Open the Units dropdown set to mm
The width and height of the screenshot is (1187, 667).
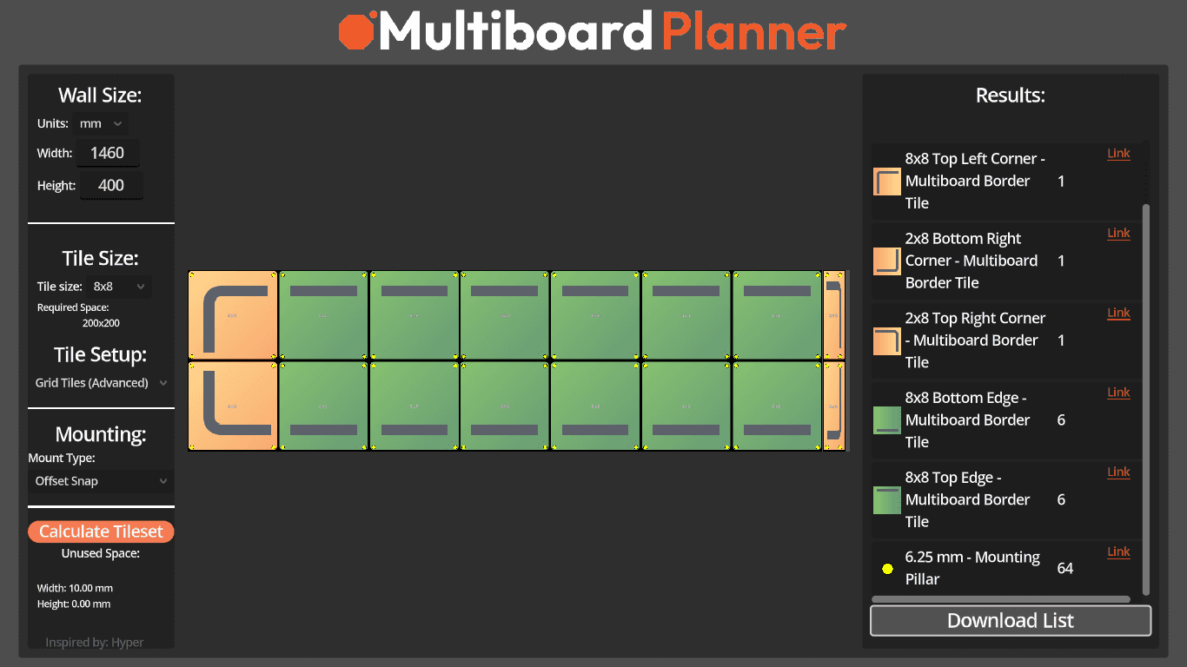pos(101,123)
